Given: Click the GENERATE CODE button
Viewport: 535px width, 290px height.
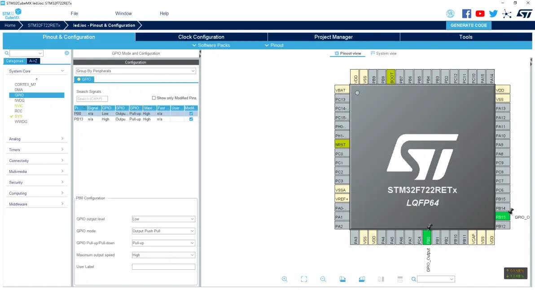Looking at the screenshot, I should 469,25.
